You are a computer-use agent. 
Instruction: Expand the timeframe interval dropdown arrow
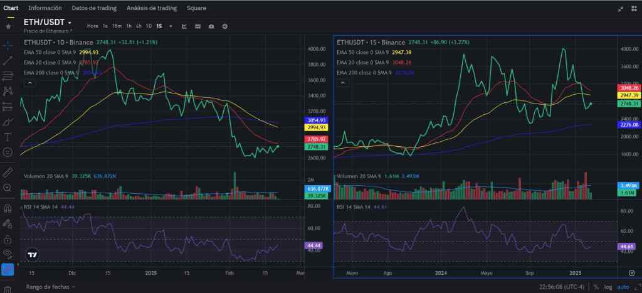tap(171, 26)
